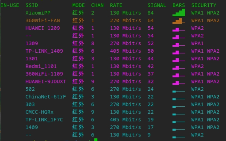The image size is (226, 141).
Task: Select the HUAWEI 1209 SSID
Action: (43, 28)
